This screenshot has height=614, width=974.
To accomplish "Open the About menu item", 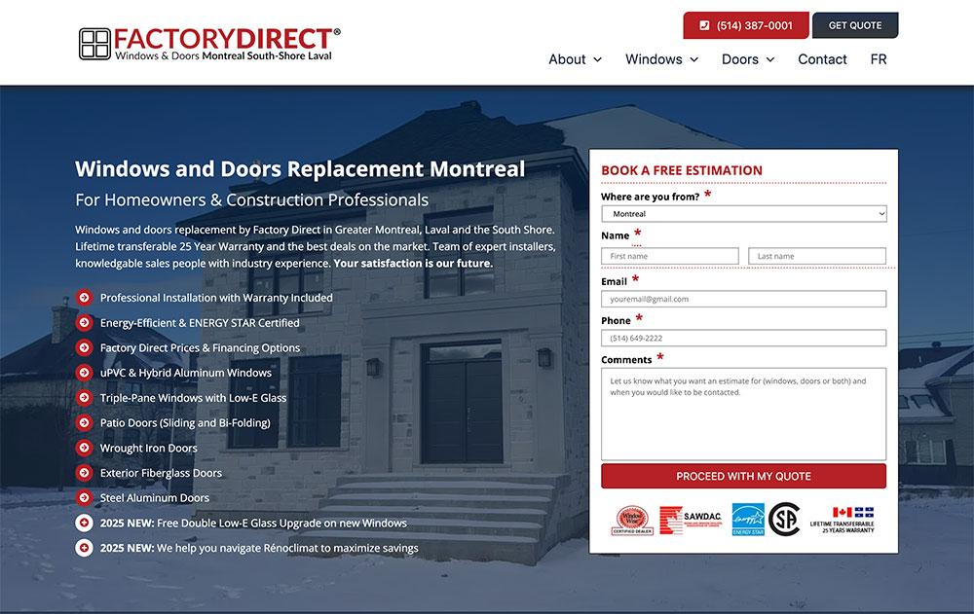I will coord(567,59).
